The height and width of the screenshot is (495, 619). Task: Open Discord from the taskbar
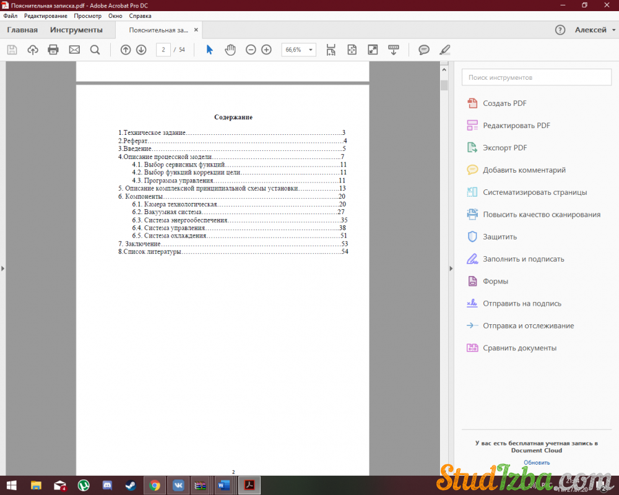(107, 485)
